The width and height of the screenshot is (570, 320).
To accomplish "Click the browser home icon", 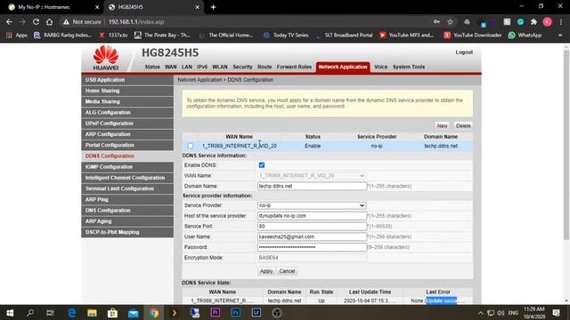I will coord(50,21).
